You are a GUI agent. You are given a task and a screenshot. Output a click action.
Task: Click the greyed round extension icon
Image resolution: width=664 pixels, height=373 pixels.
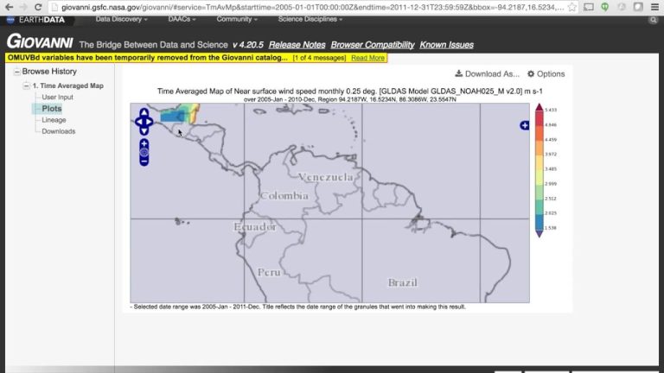click(622, 7)
